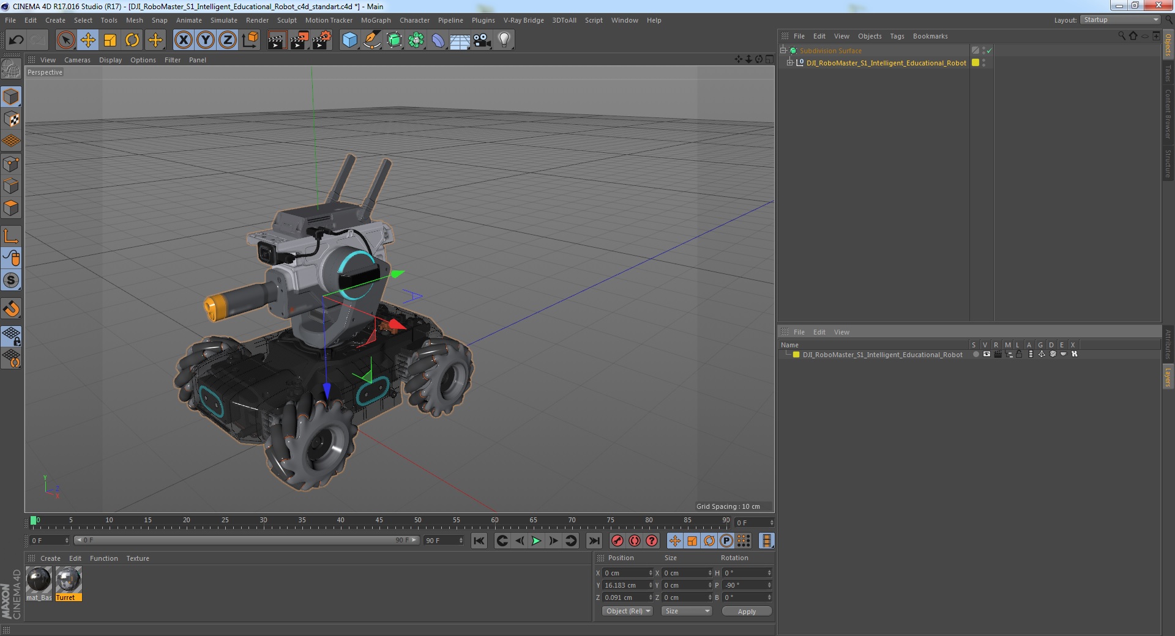This screenshot has width=1175, height=636.
Task: Add Subdivision Surface generator icon
Action: coord(394,40)
